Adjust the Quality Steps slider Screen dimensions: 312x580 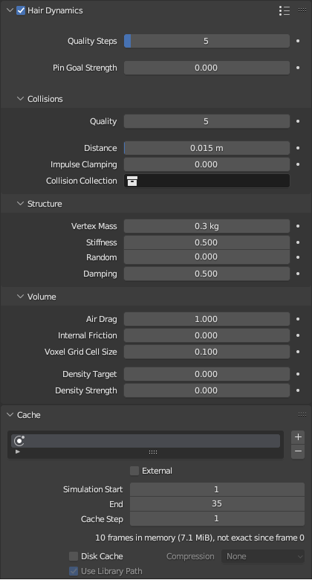207,41
